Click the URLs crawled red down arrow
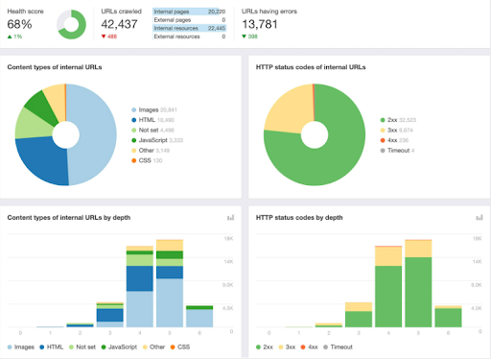 [104, 36]
